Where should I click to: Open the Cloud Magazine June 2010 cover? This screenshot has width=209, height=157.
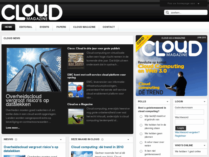(171, 66)
